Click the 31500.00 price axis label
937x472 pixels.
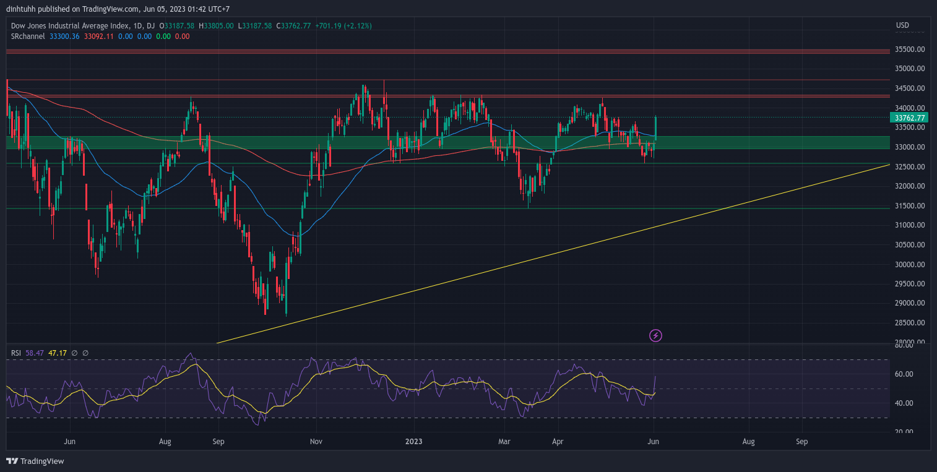coord(910,206)
